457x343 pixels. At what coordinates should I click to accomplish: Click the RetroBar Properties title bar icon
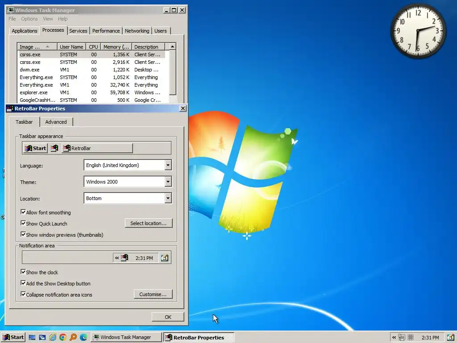click(10, 109)
